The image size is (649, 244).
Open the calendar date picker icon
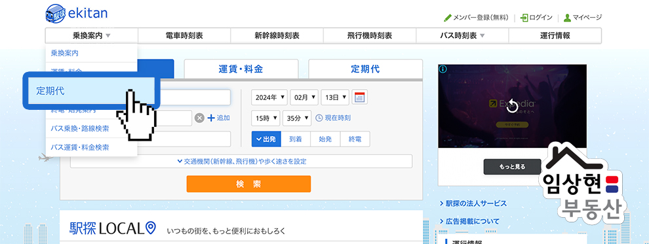pyautogui.click(x=360, y=97)
